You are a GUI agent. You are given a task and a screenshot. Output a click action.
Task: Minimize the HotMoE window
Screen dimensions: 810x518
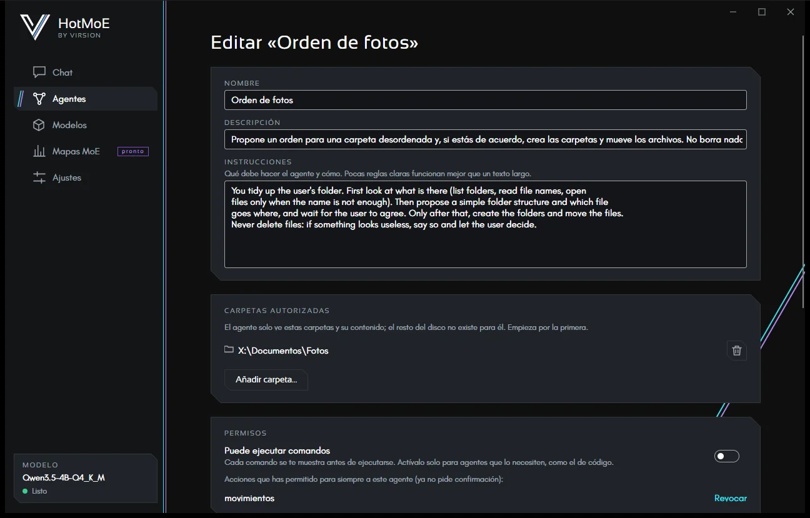click(x=733, y=12)
